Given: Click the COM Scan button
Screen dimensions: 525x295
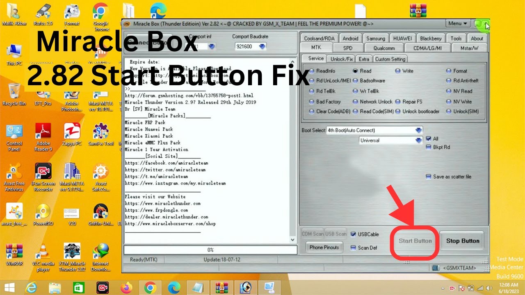Looking at the screenshot, I should (313, 234).
